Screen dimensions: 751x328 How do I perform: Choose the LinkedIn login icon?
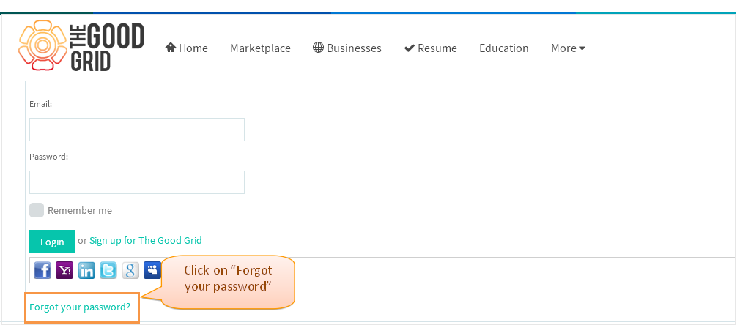[86, 271]
